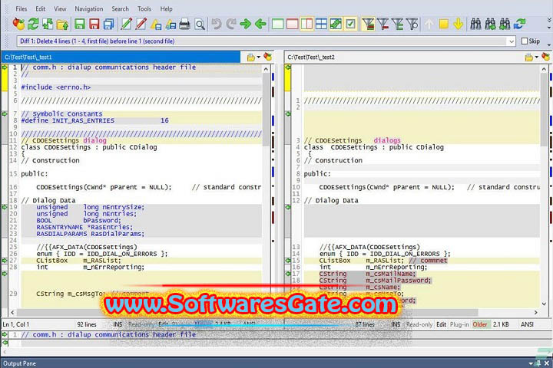The width and height of the screenshot is (553, 368).
Task: Click the folder with up arrow icon
Action: click(62, 24)
